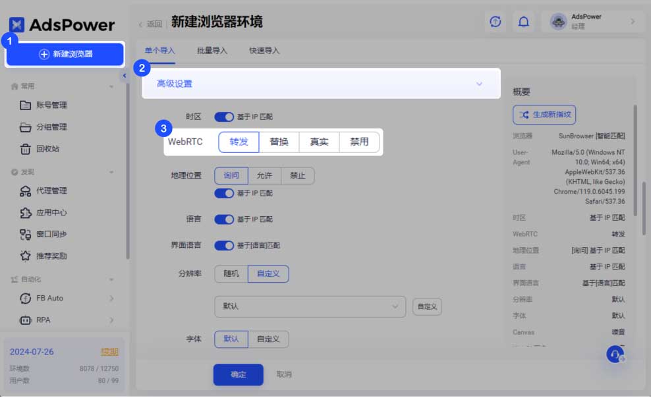The image size is (651, 398).
Task: Toggle 时区 based-on-IP switch
Action: point(224,117)
